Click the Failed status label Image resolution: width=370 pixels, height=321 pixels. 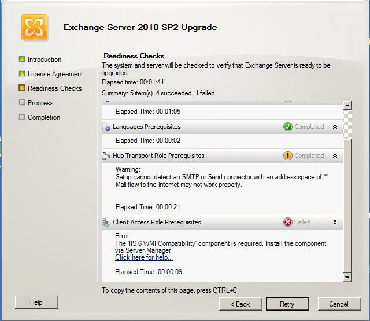(302, 222)
